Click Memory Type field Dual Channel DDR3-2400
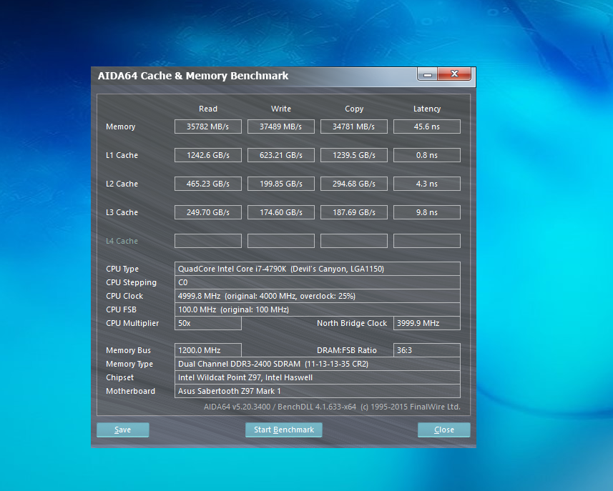This screenshot has width=613, height=491. [x=318, y=364]
